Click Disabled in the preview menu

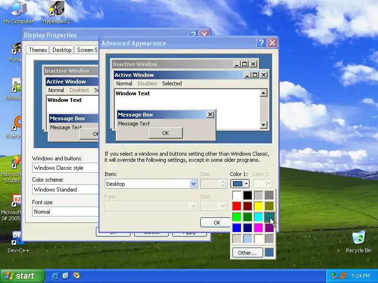147,83
